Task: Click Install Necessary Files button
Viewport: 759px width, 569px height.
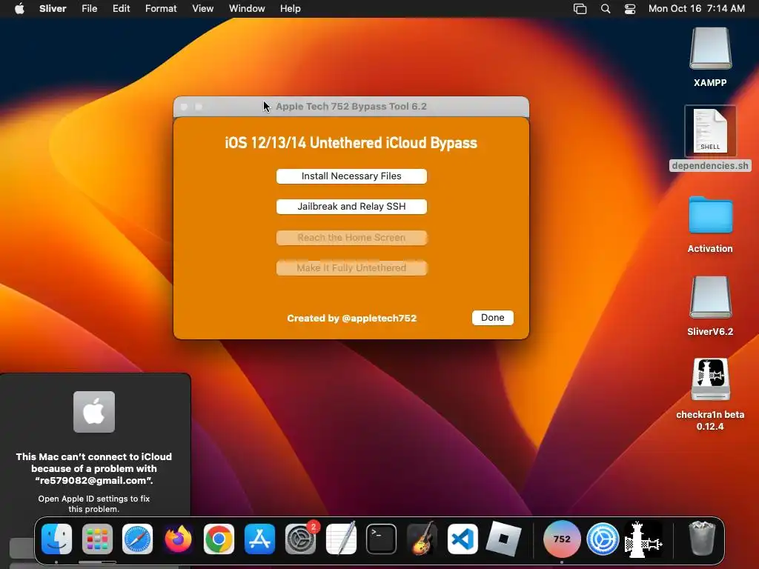Action: 351,176
